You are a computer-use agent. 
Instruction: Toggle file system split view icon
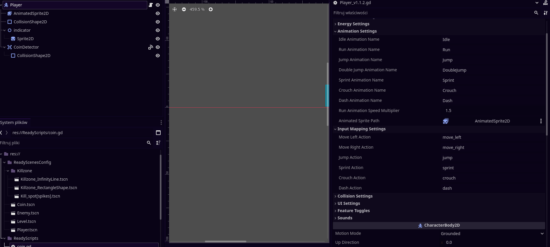[158, 133]
